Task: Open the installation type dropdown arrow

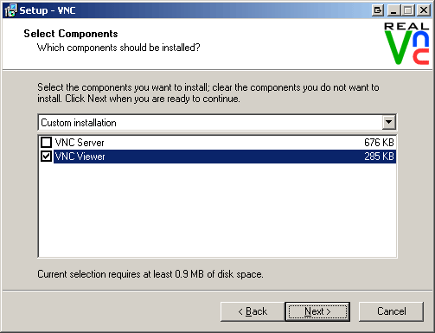Action: (388, 122)
